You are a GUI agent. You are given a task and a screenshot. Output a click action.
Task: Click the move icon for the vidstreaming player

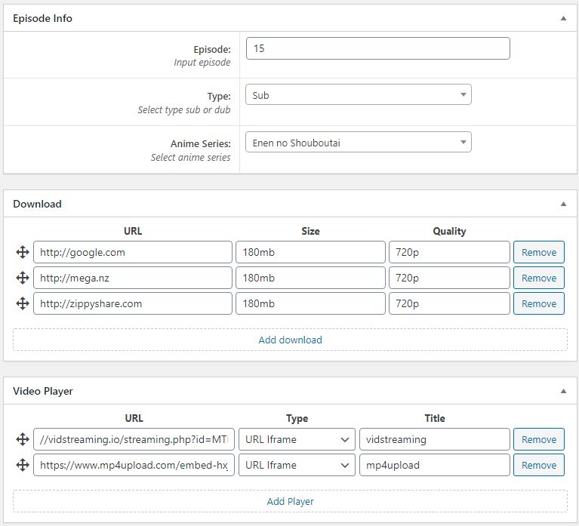(x=22, y=440)
